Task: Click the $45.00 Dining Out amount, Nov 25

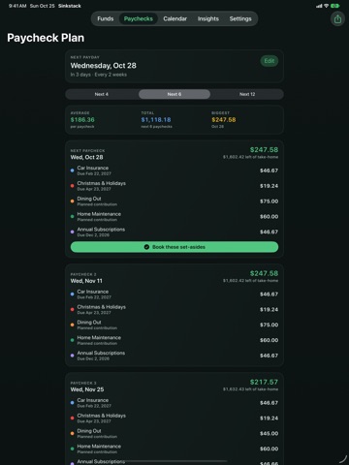Action: pos(269,433)
